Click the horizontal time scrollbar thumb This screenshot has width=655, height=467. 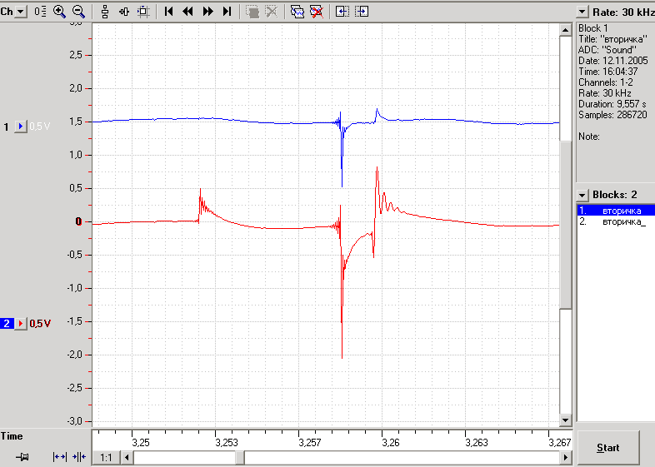tap(240, 458)
